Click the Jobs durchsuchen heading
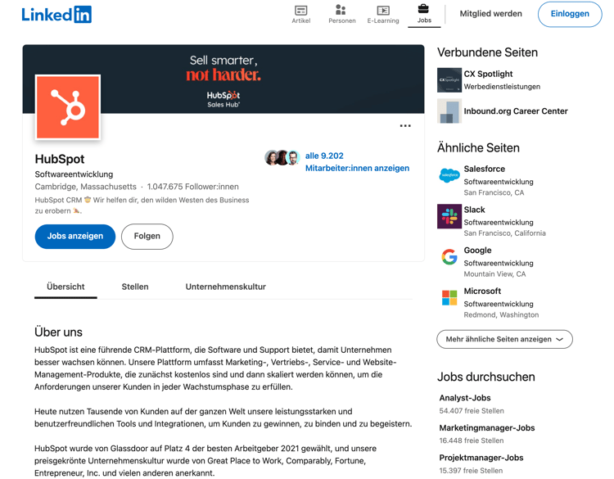 click(x=486, y=377)
